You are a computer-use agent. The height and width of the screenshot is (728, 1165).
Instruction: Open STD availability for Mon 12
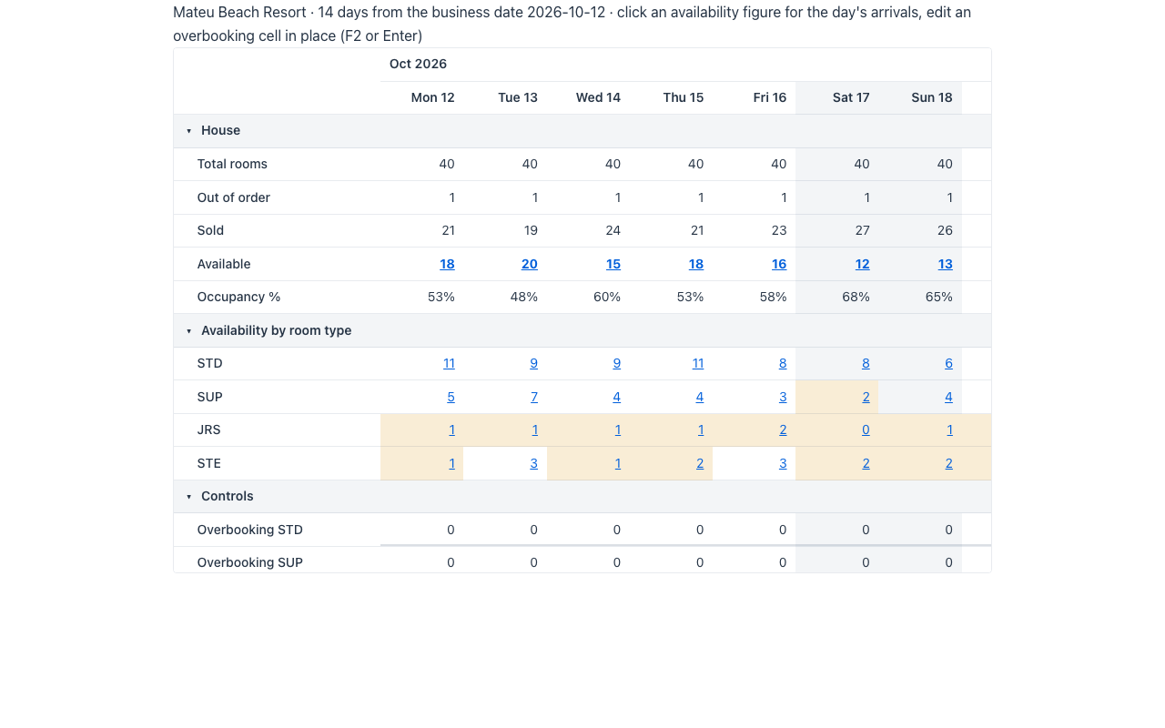click(x=449, y=363)
